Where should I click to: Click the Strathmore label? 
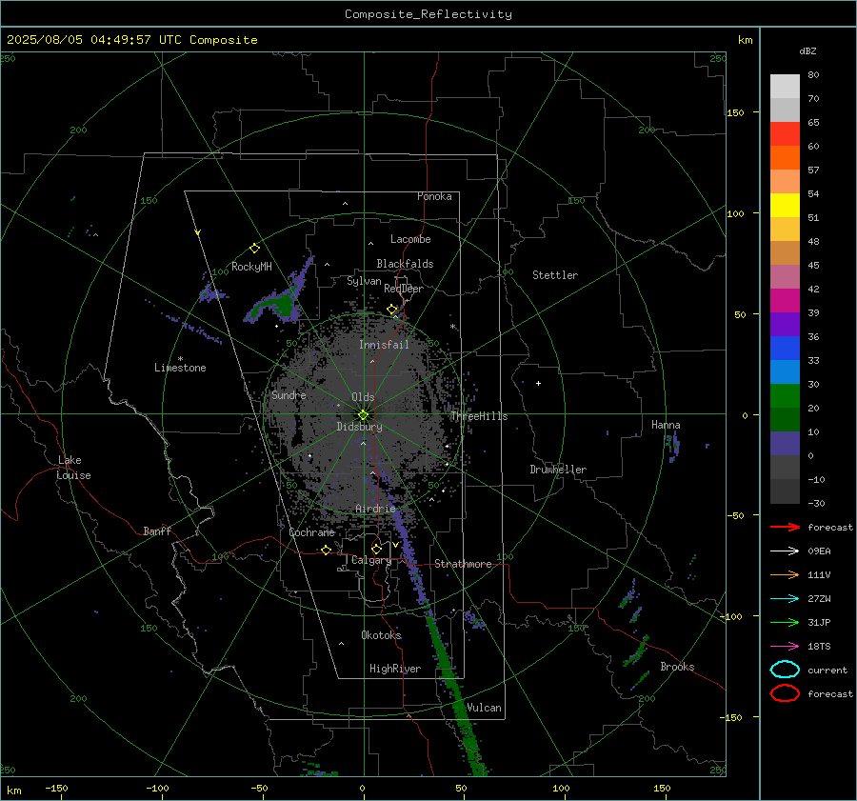[x=463, y=564]
